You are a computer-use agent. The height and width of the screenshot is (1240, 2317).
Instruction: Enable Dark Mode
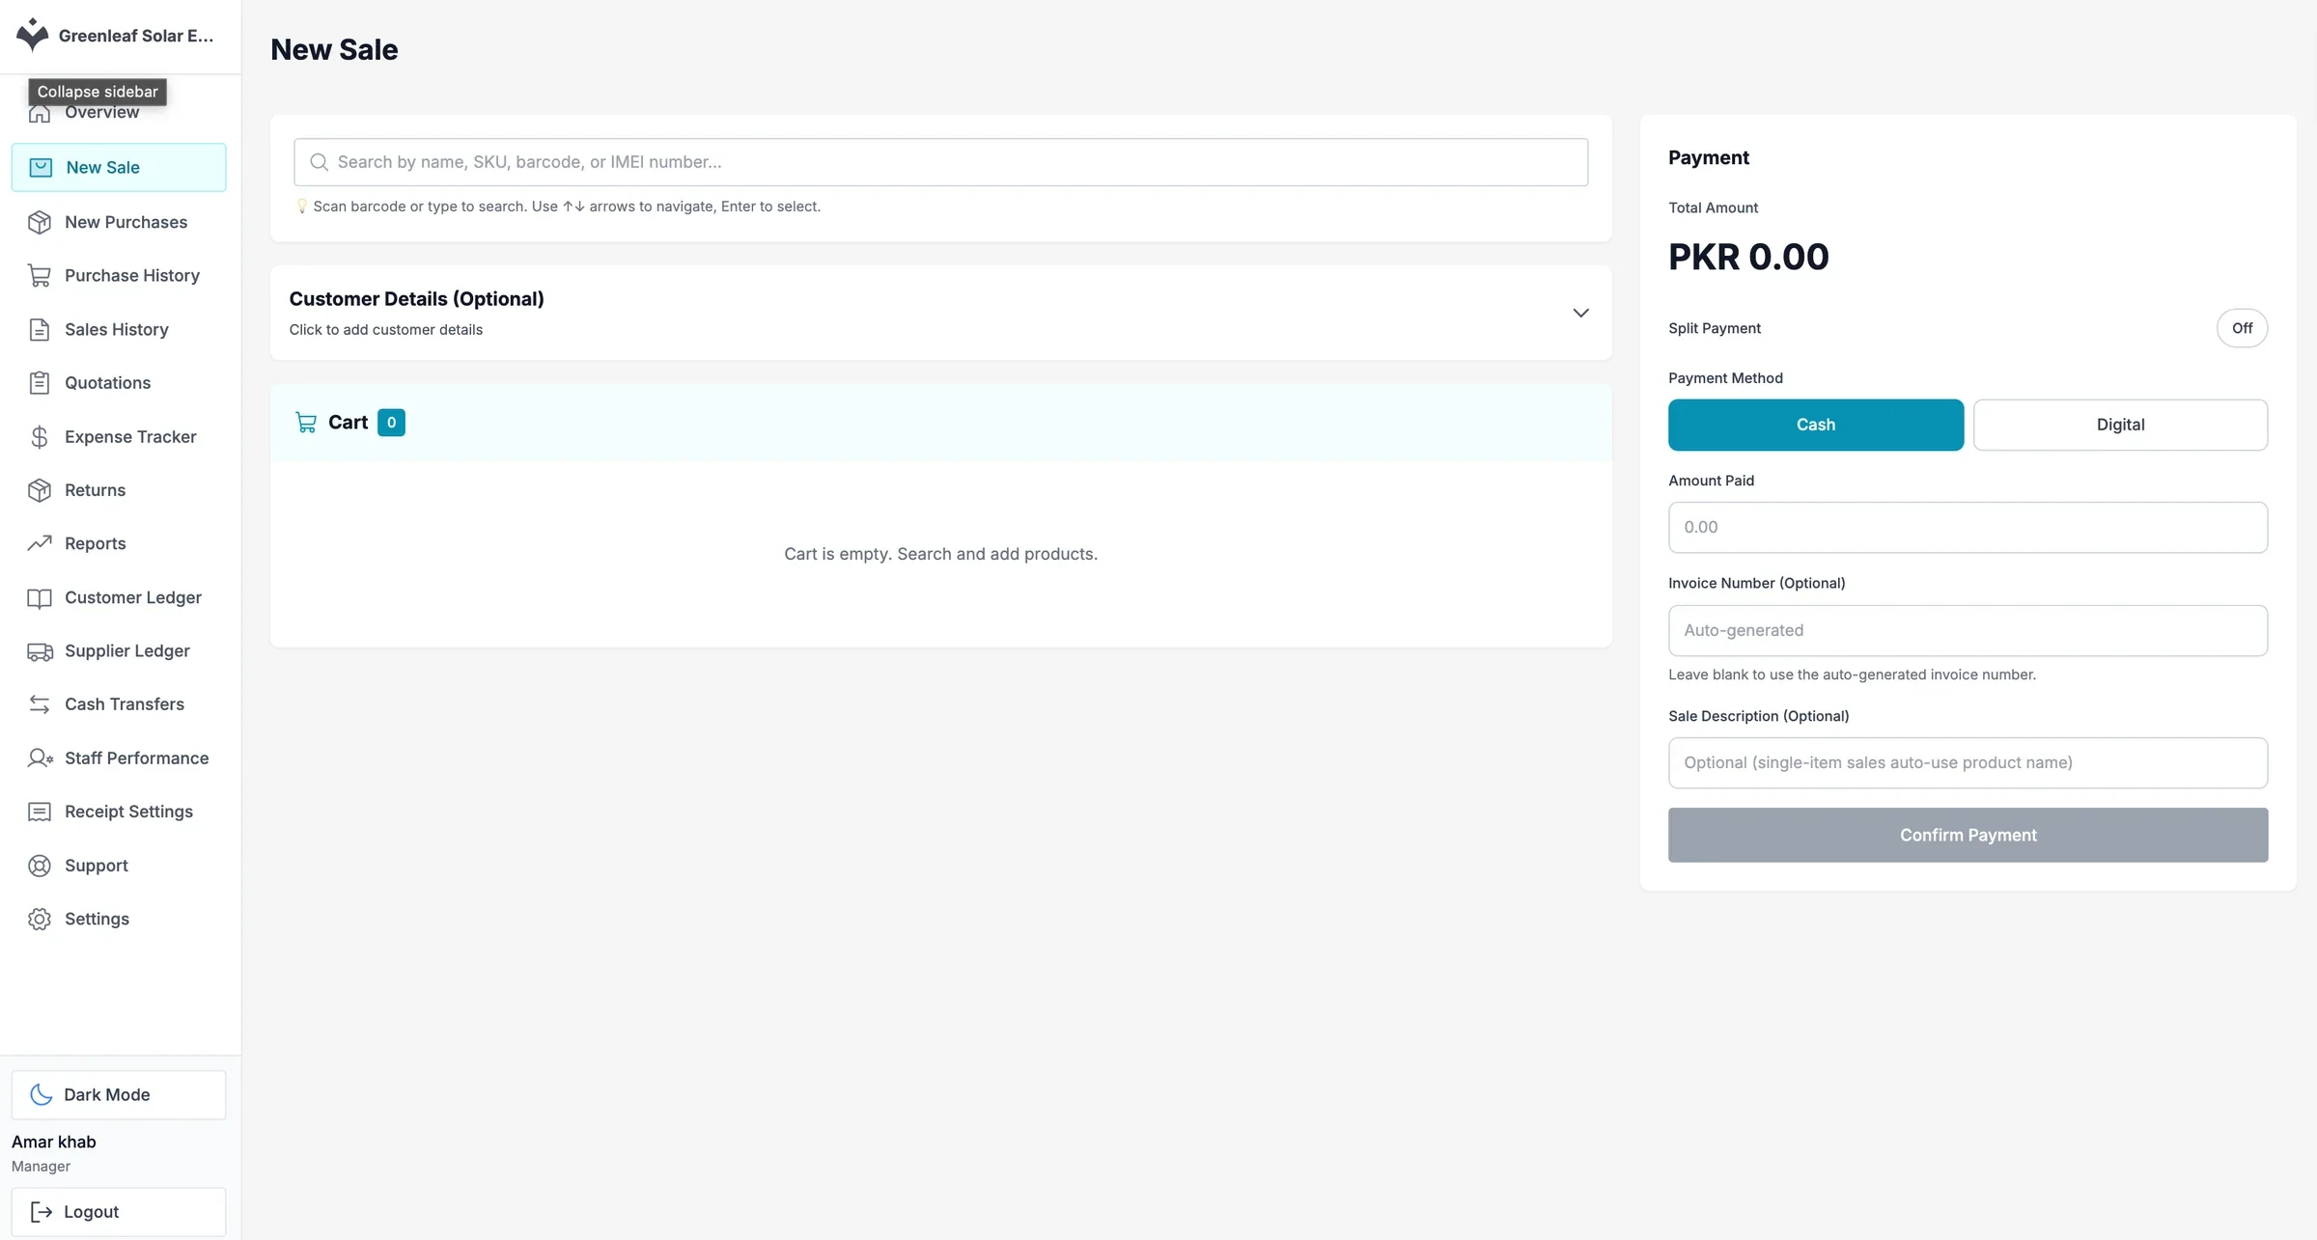pos(119,1094)
